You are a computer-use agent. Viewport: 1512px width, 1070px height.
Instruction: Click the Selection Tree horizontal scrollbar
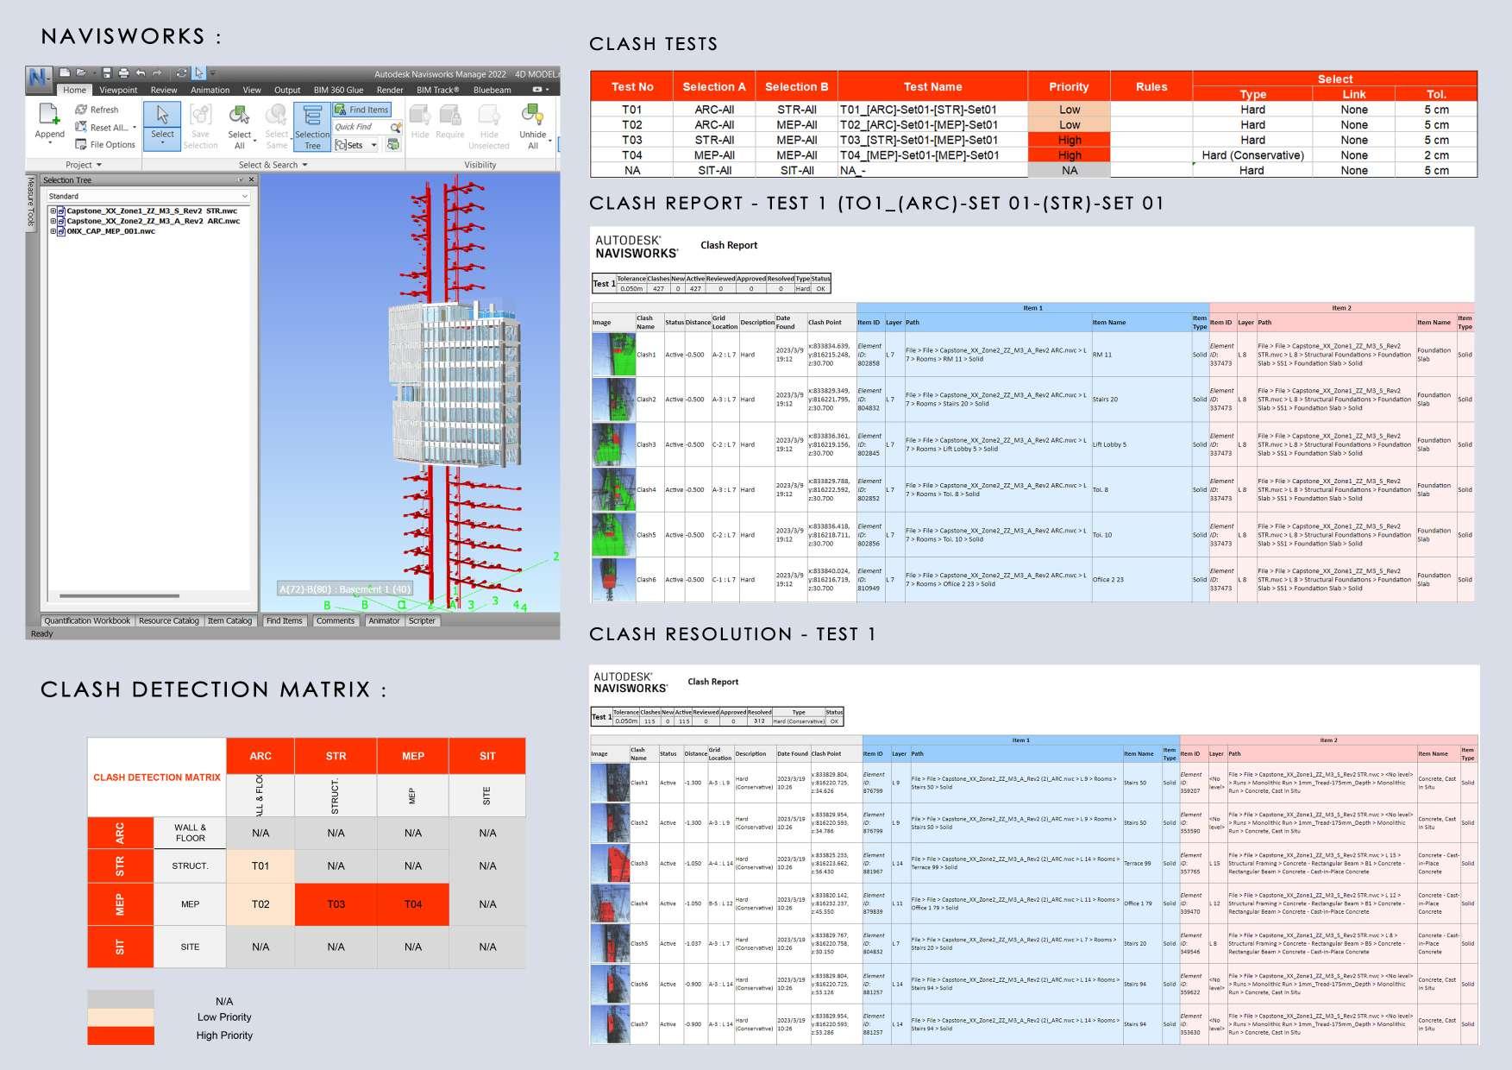tap(119, 595)
